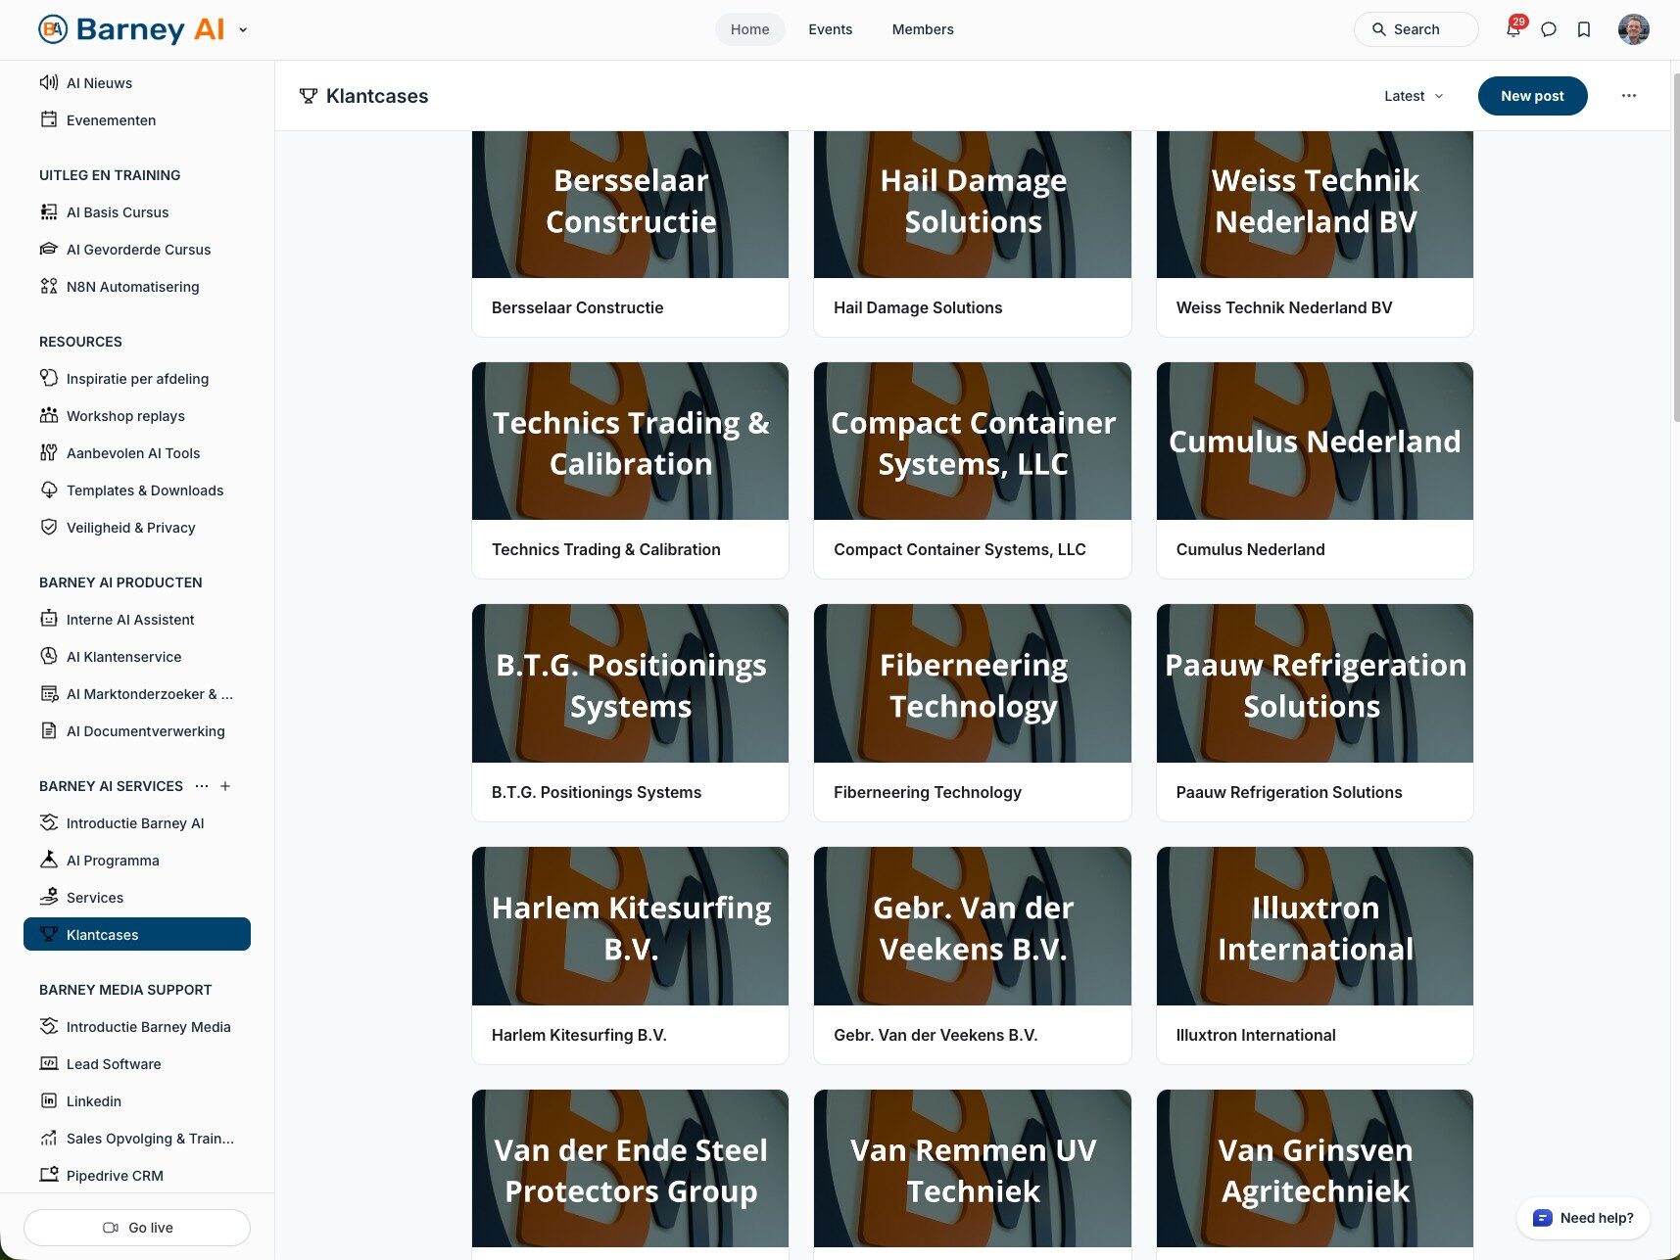This screenshot has height=1260, width=1680.
Task: Open the notifications bell icon
Action: (x=1512, y=29)
